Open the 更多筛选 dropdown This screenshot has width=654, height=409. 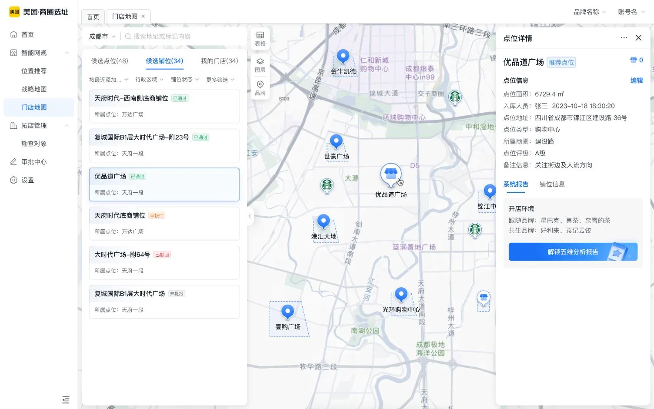(220, 80)
